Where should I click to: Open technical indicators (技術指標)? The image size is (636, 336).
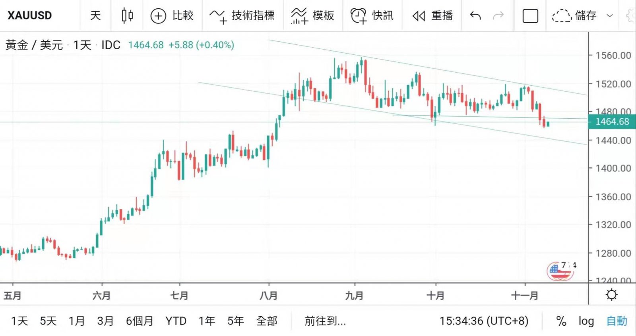click(x=242, y=16)
